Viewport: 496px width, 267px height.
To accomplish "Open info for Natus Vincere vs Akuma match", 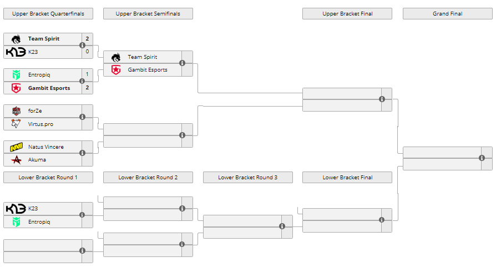I will pyautogui.click(x=82, y=153).
